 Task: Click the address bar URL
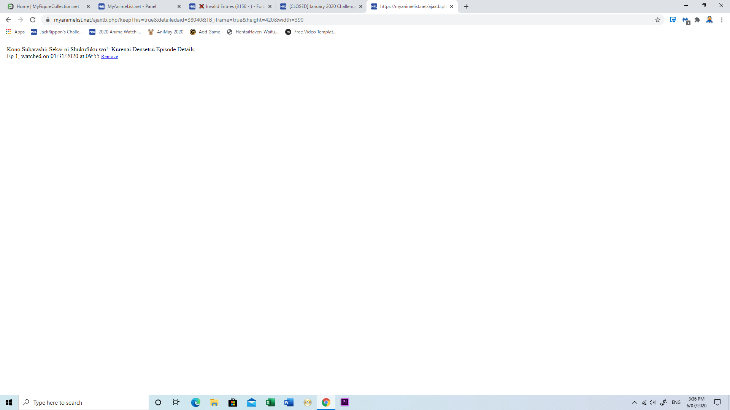tap(179, 20)
